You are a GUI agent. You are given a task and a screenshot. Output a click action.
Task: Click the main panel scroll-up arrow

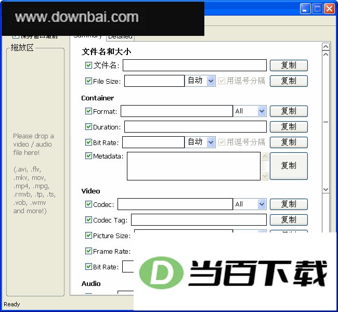point(326,47)
